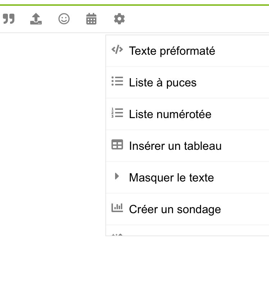Click the code brackets icon
The width and height of the screenshot is (269, 296).
117,49
